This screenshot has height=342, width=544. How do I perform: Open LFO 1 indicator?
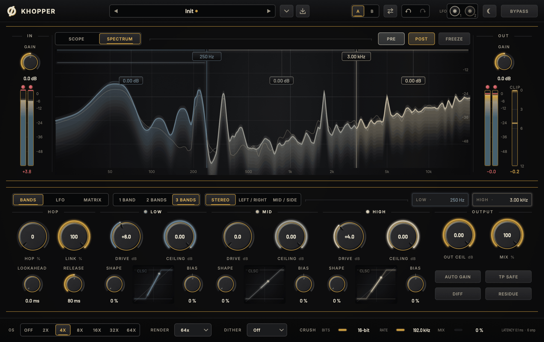455,11
